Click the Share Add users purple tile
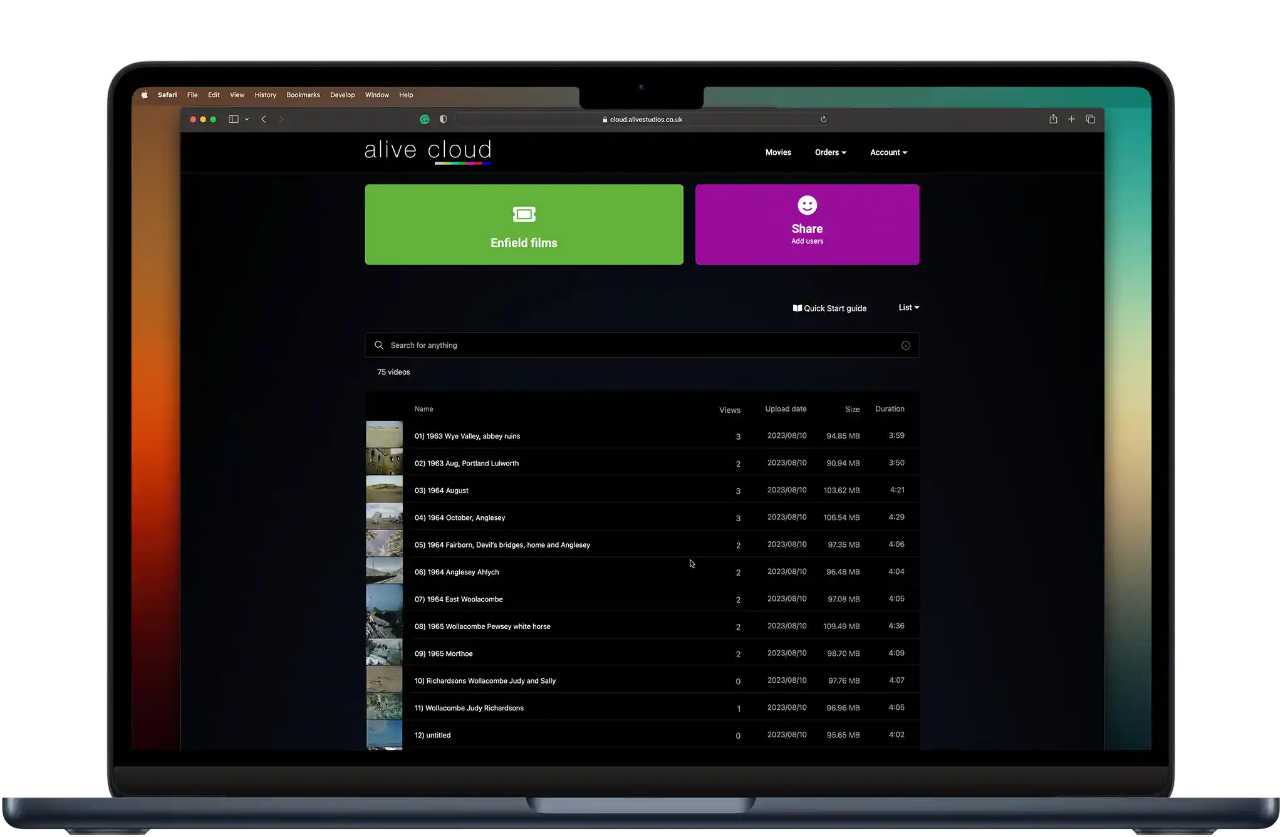 [x=807, y=224]
